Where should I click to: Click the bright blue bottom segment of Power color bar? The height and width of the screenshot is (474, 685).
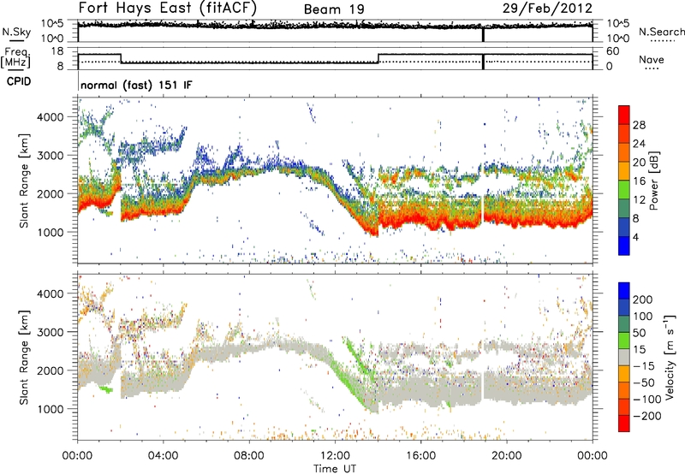pyautogui.click(x=624, y=246)
